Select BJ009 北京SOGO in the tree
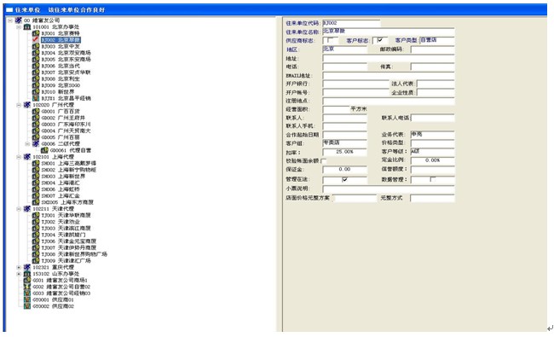Viewport: 554px width, 337px height. [61, 85]
